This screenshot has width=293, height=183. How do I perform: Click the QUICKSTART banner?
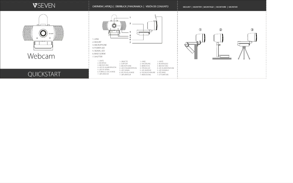tap(44, 74)
